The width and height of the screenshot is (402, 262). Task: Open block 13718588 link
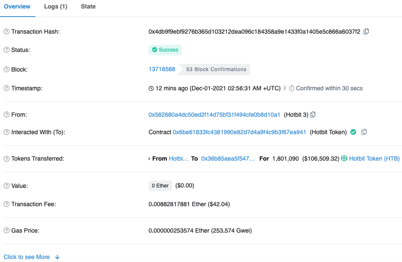162,69
